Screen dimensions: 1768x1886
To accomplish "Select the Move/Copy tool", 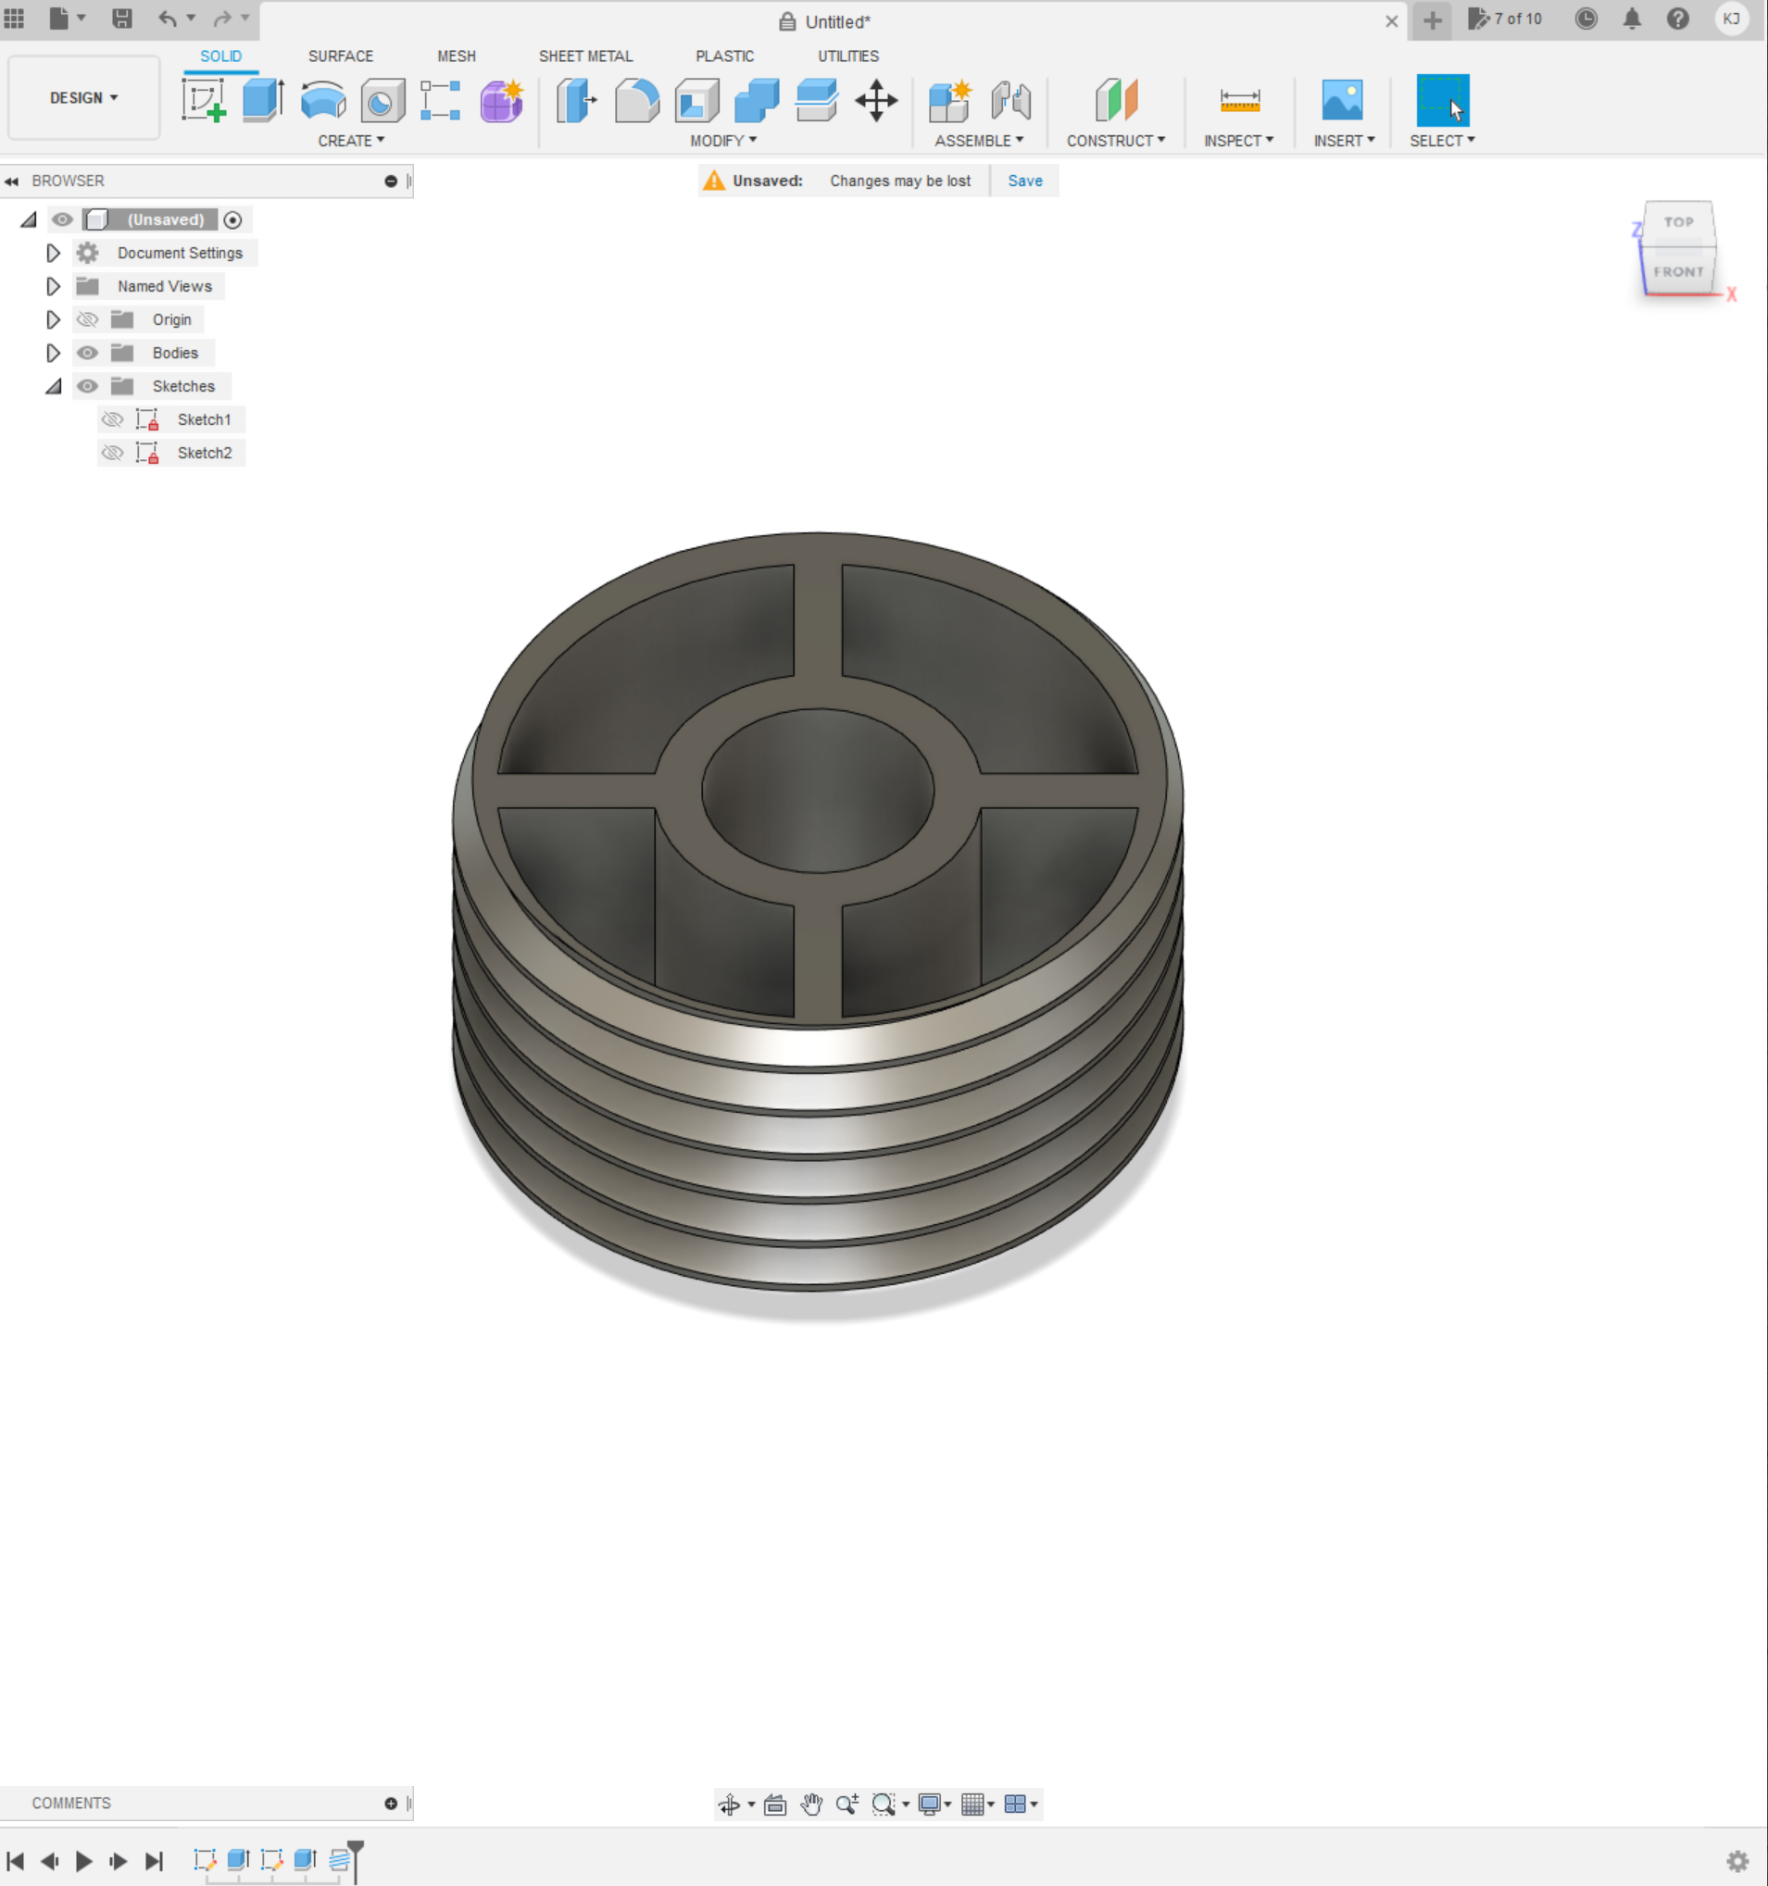I will [x=876, y=101].
